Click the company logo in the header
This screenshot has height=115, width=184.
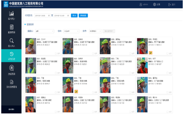click(x=6, y=4)
